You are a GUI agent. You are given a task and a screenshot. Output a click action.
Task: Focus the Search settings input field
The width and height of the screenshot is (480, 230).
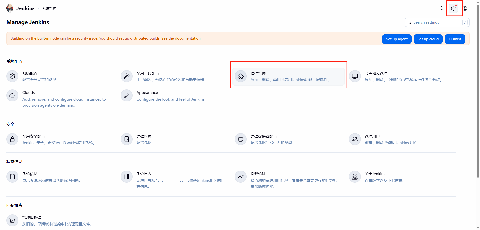coord(437,22)
